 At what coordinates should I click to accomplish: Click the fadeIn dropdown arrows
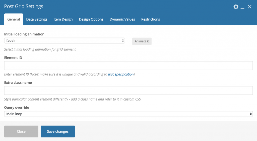pos(123,40)
